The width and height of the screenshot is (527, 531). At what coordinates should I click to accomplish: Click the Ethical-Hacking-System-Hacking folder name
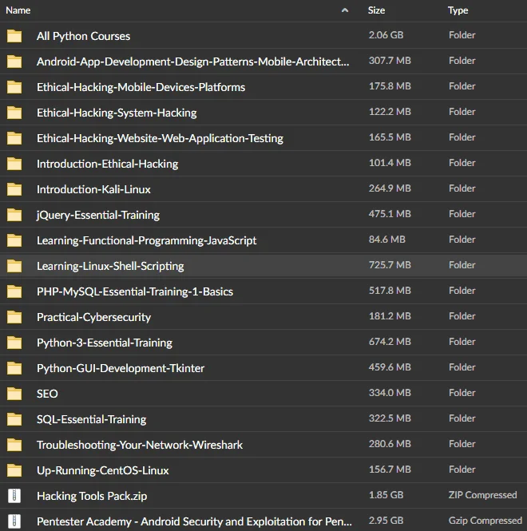[117, 113]
